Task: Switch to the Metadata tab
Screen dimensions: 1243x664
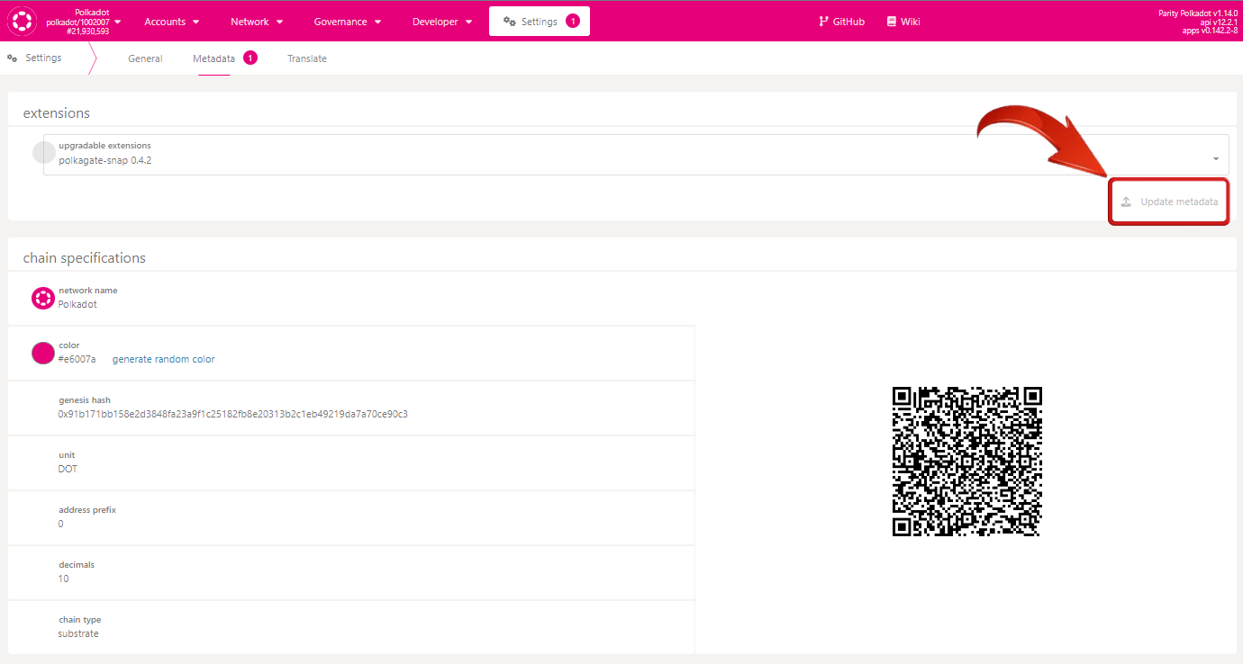Action: click(x=214, y=58)
